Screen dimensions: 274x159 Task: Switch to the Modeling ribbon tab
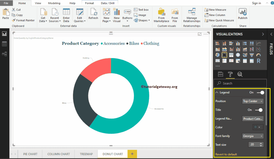[x=54, y=3]
